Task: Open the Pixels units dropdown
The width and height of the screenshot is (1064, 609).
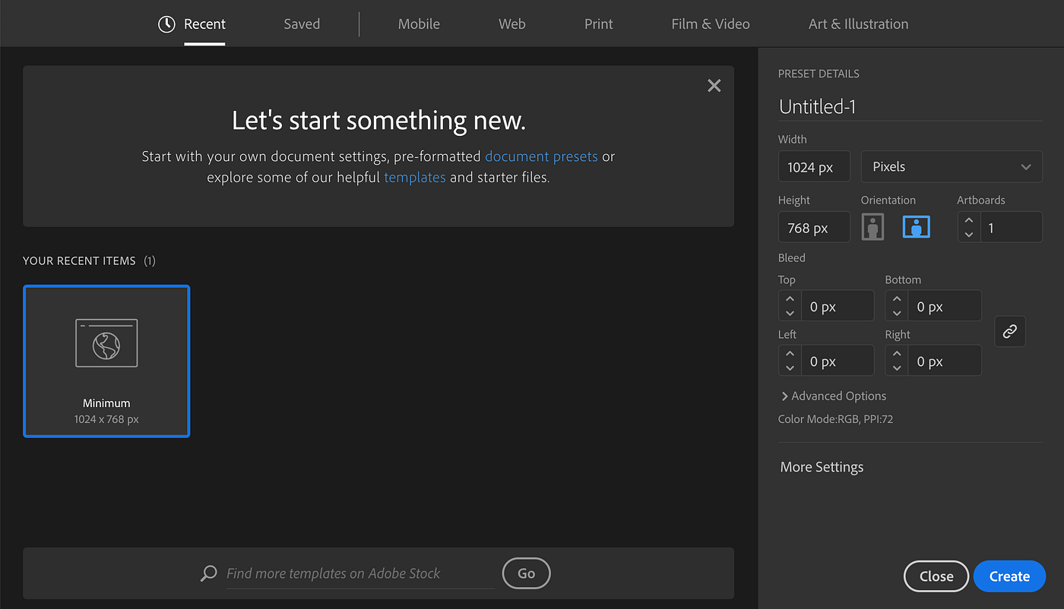Action: coord(952,166)
